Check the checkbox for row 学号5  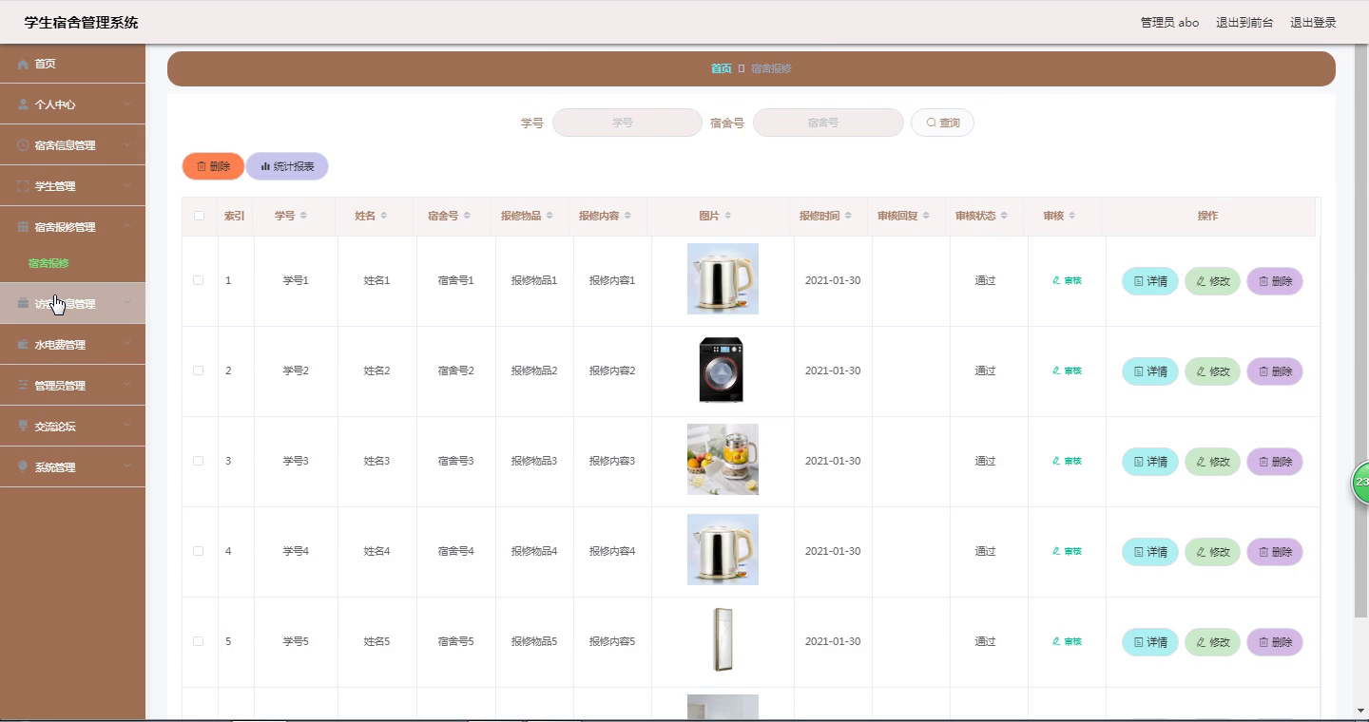point(198,641)
